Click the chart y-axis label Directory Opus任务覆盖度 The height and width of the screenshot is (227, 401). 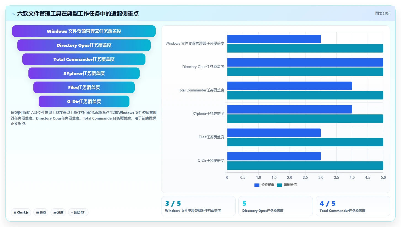[203, 67]
